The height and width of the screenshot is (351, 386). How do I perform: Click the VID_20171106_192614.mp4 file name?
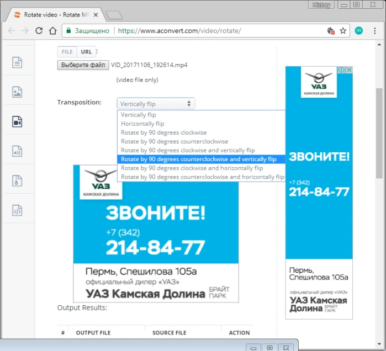coord(149,65)
